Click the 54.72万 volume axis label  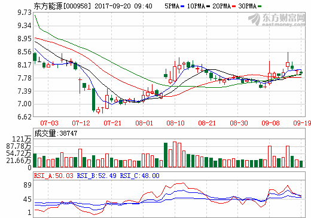click(x=19, y=153)
